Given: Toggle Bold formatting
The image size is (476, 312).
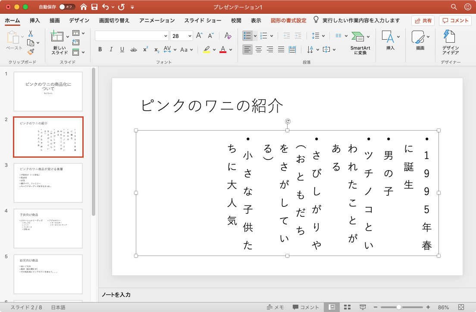Looking at the screenshot, I should [x=100, y=50].
